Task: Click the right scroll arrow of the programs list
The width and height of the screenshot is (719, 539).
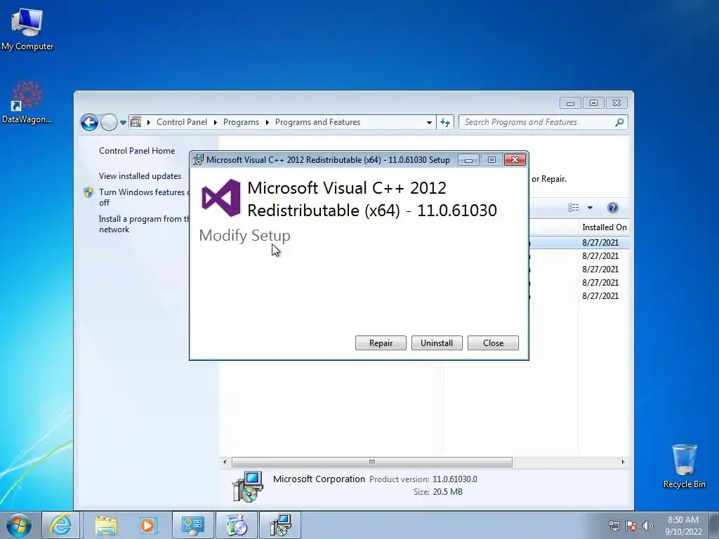Action: tap(623, 462)
